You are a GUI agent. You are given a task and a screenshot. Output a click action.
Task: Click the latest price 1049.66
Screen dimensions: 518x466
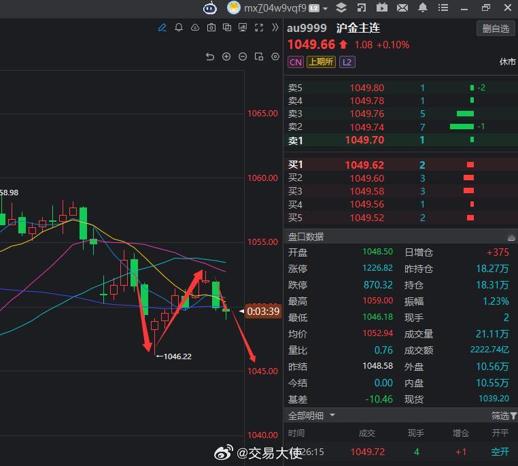coord(311,45)
